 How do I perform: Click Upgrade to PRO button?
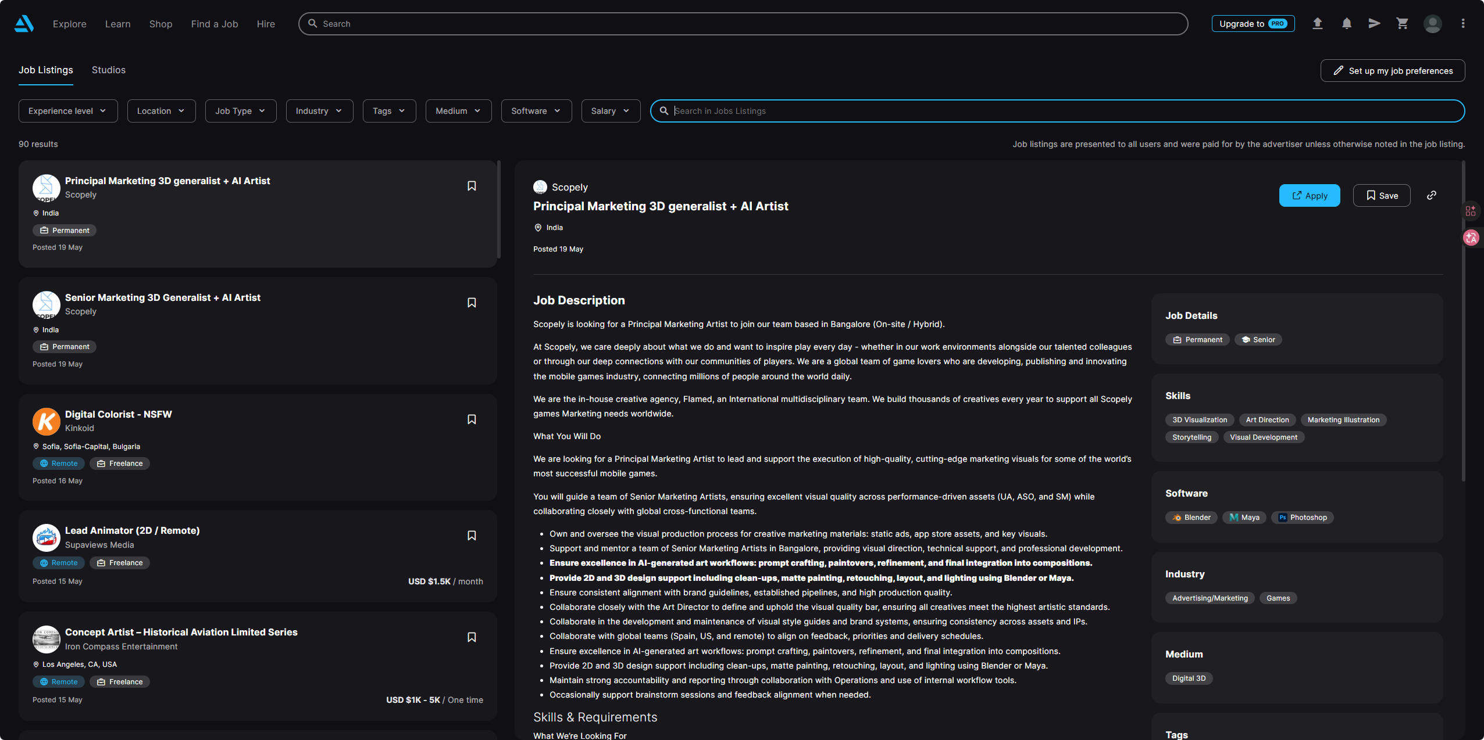(1253, 23)
